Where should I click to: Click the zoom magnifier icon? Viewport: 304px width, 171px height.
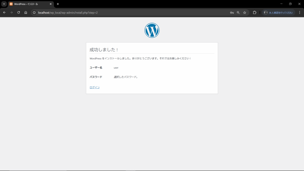click(x=238, y=12)
